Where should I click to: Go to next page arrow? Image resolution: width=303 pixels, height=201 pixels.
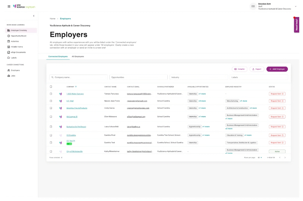click(285, 157)
